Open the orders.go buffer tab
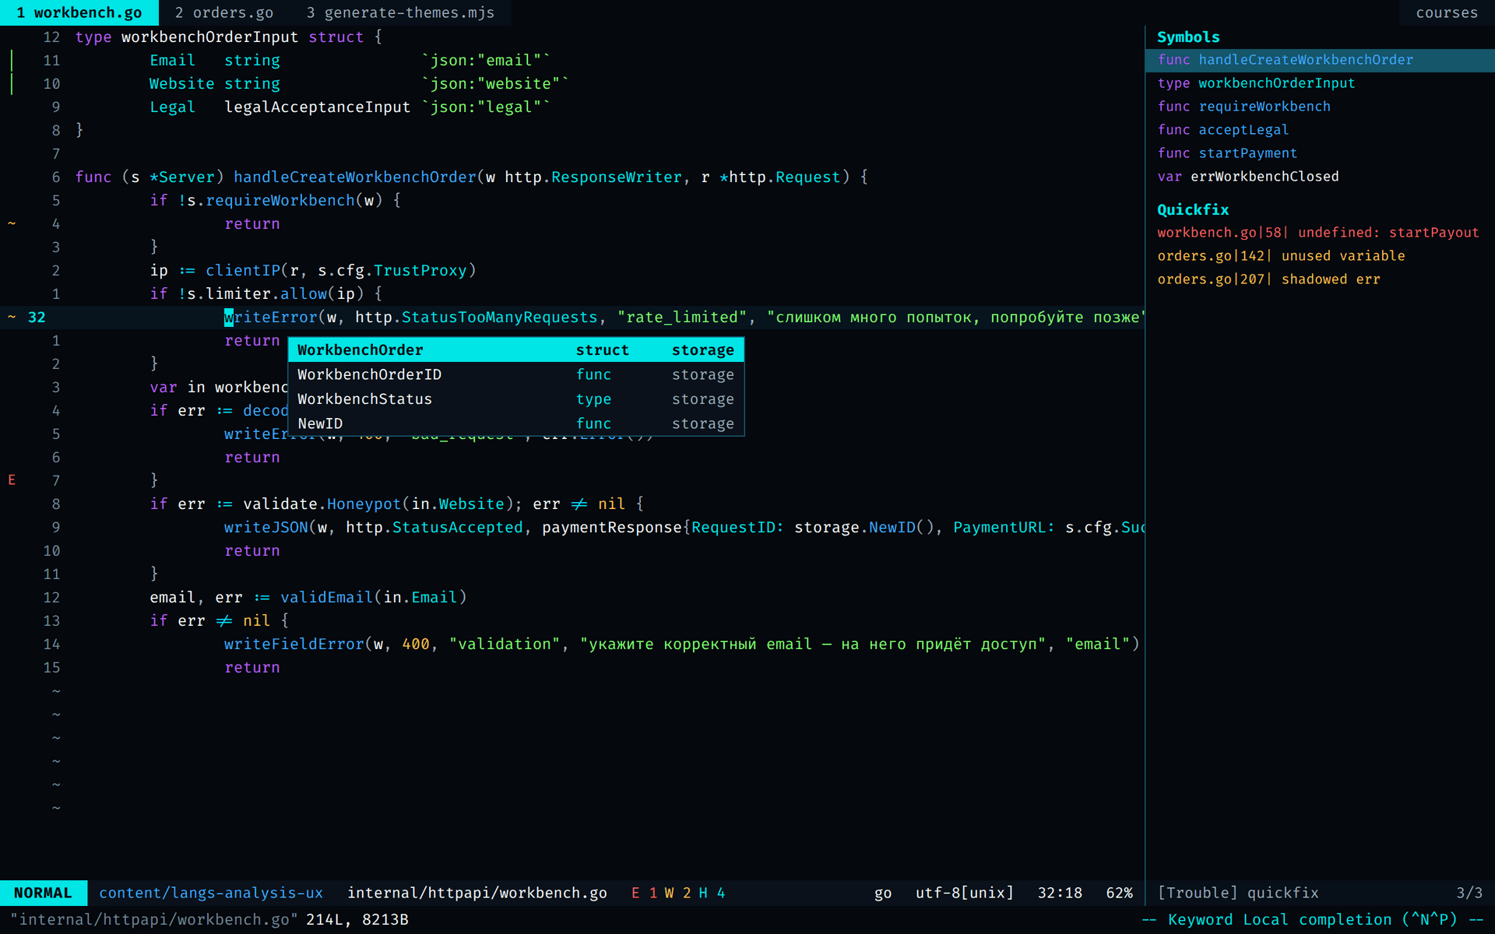The width and height of the screenshot is (1495, 934). coord(223,12)
